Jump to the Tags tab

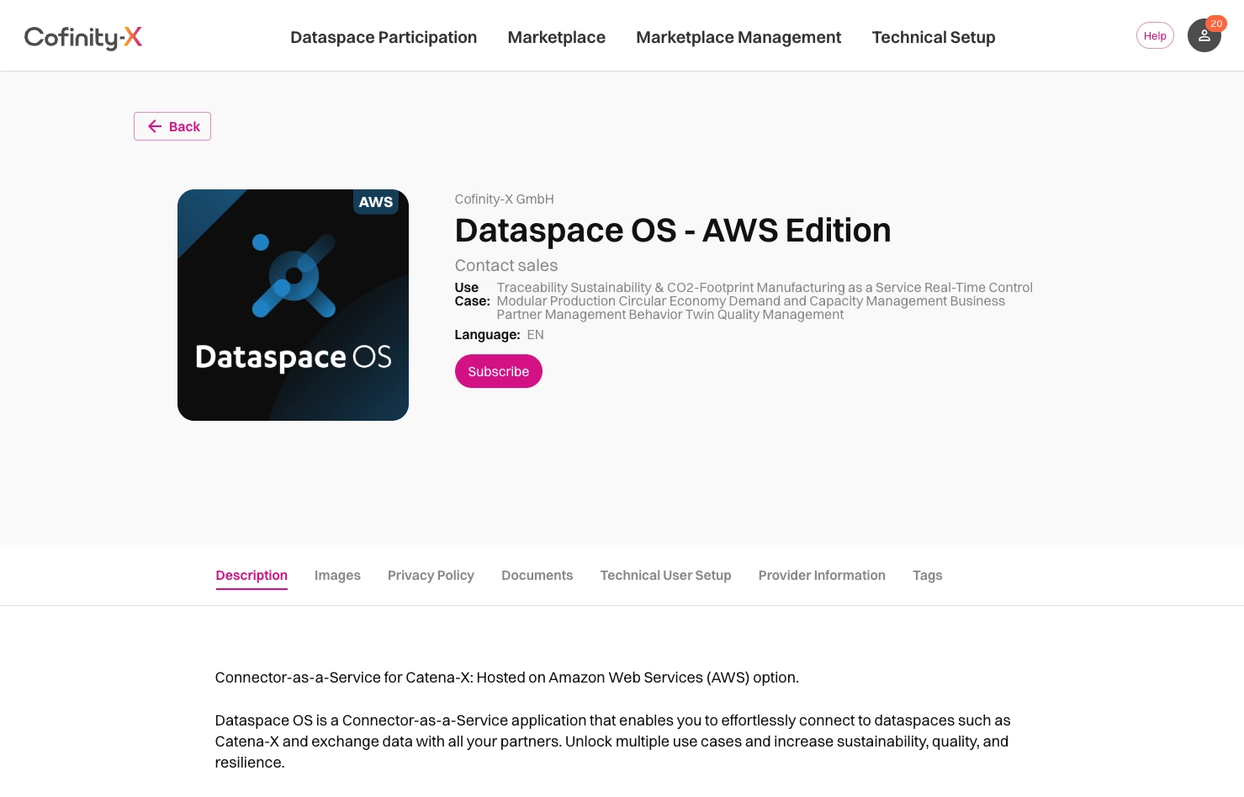[928, 576]
